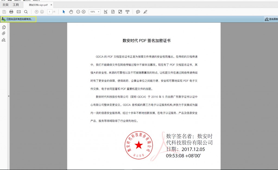The width and height of the screenshot is (278, 170).
Task: Zoom out with the minus circle icon
Action: tap(78, 12)
